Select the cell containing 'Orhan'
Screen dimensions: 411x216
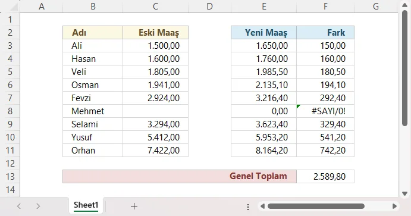coord(93,151)
